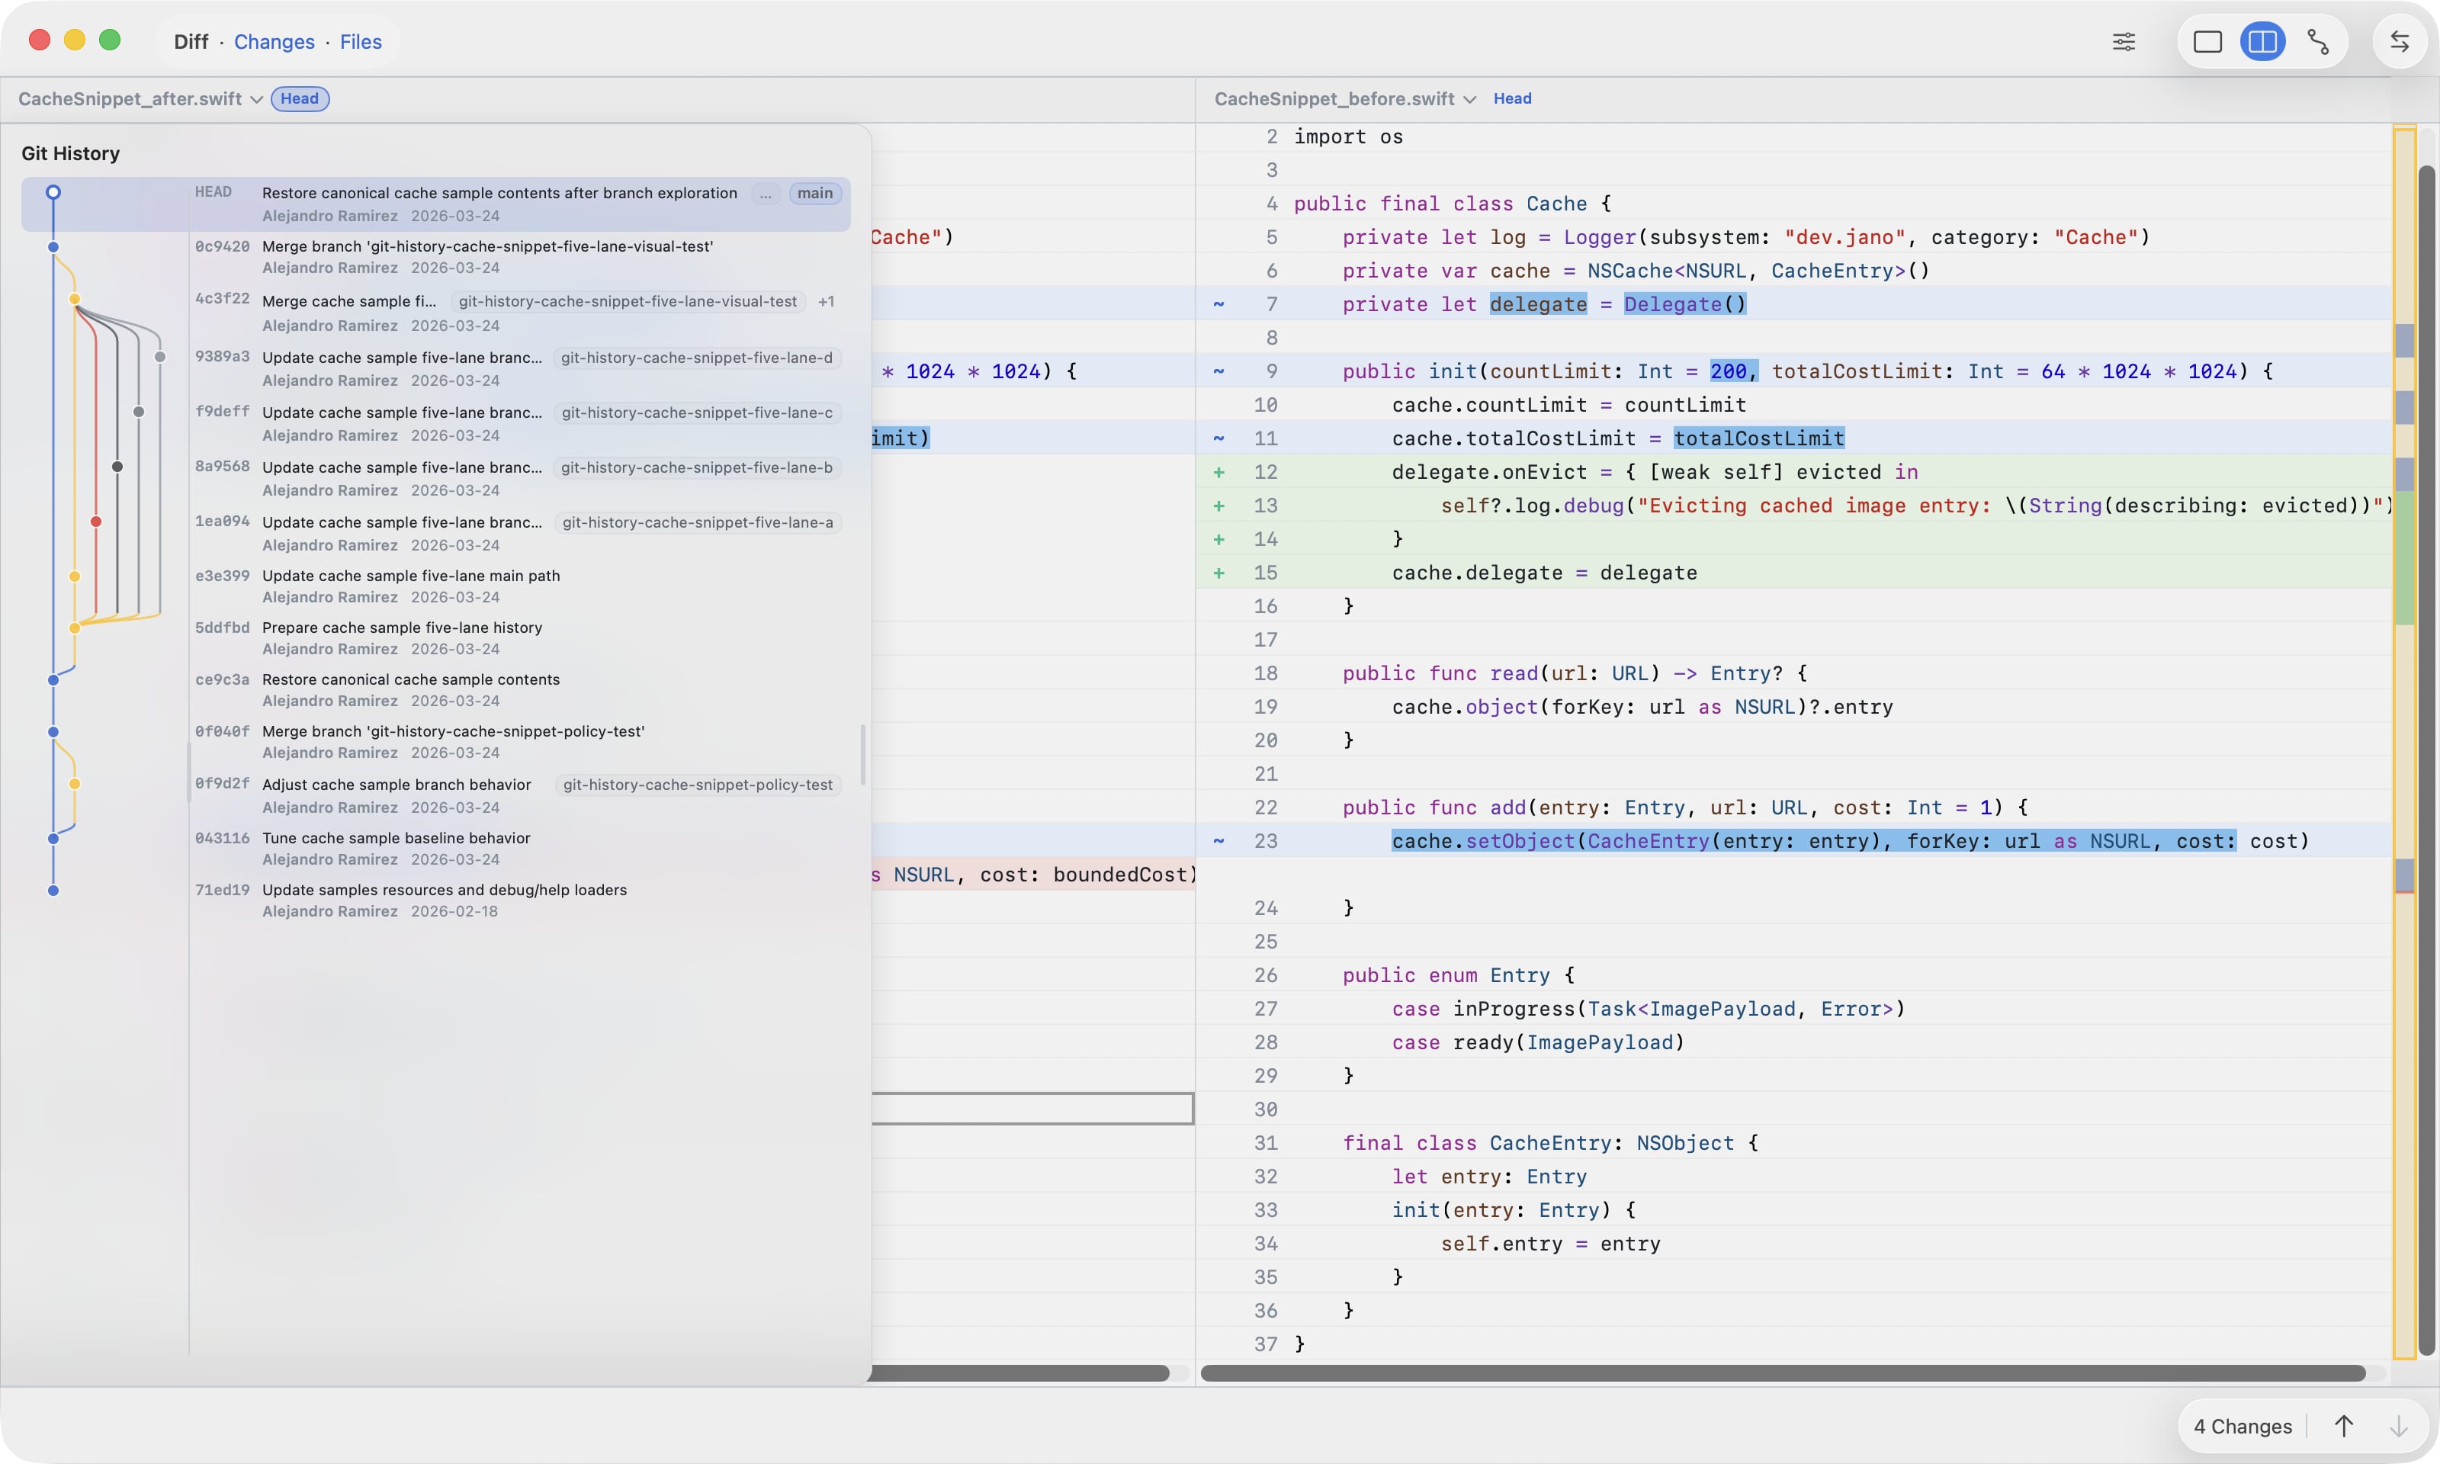
Task: Toggle the Head badge on CacheSnippet_before.swift
Action: coord(1513,98)
